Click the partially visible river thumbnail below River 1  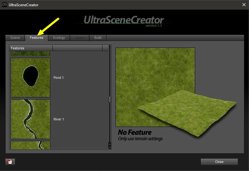pos(31,145)
